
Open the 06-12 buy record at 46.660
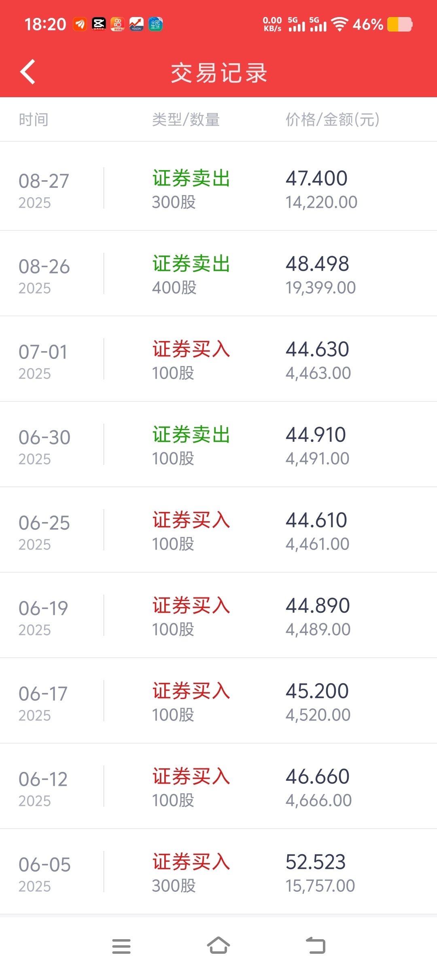coord(218,786)
